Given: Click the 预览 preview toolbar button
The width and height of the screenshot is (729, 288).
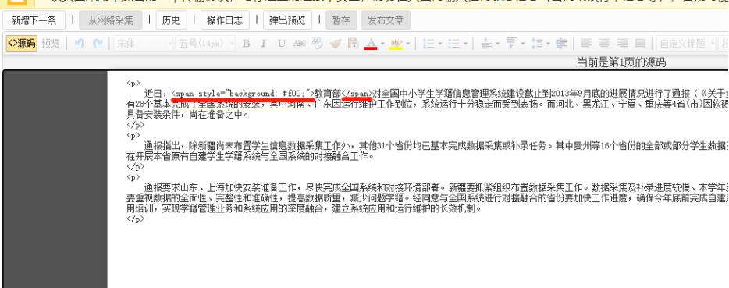Looking at the screenshot, I should tap(50, 44).
